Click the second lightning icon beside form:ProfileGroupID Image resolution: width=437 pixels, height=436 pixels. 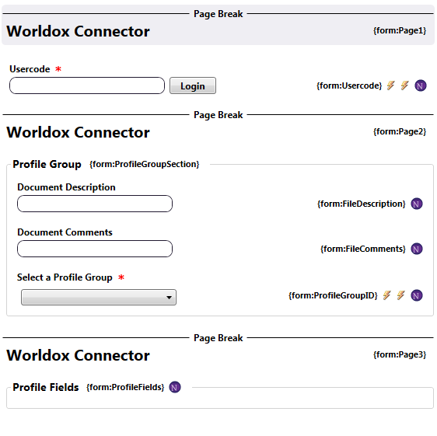[400, 295]
